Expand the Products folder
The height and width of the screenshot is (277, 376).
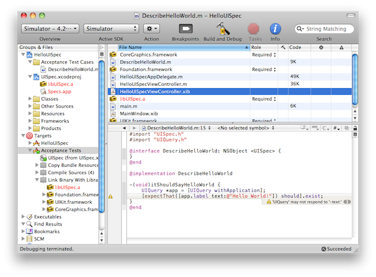pyautogui.click(x=30, y=128)
